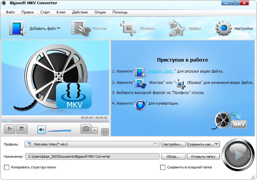This screenshot has height=180, width=257.
Task: Close the Bigasoft MKV Converter window
Action: coord(245,3)
